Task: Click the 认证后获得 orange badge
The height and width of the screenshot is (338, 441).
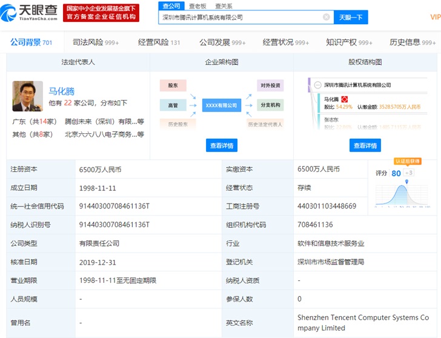Action: pos(407,161)
